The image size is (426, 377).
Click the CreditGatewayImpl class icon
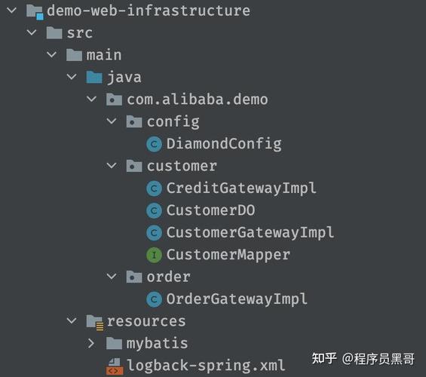click(x=154, y=188)
